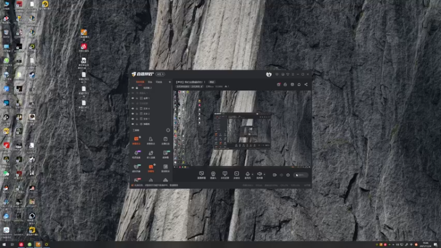This screenshot has width=441, height=248.
Task: Add a camera source from the bottom toolbar
Action: coord(213,175)
